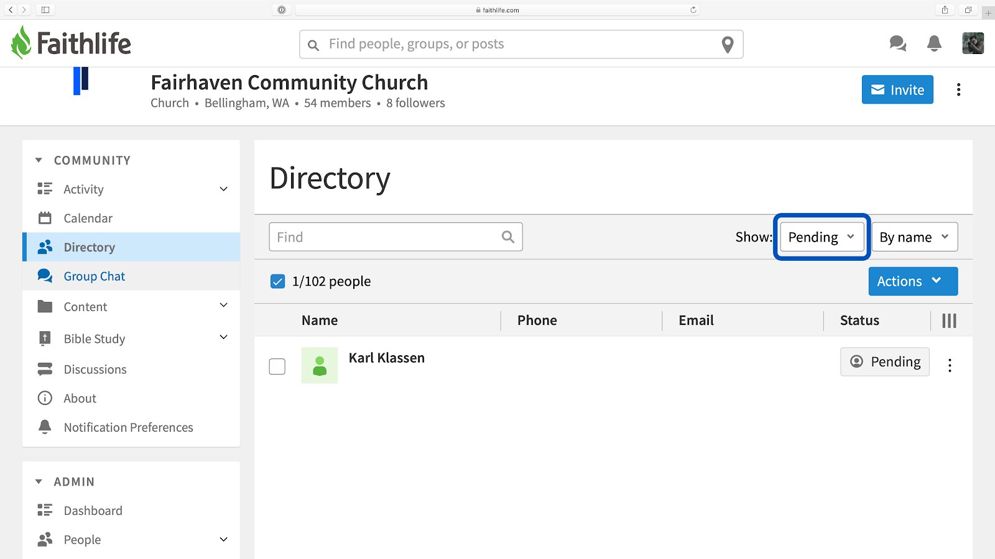Click the faithlife.com address bar
Image resolution: width=995 pixels, height=559 pixels.
[x=497, y=10]
